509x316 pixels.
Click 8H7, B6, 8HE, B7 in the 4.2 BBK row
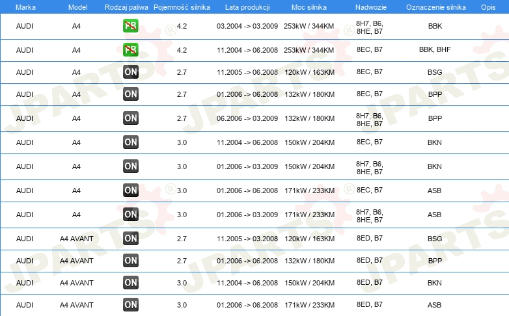coord(370,27)
